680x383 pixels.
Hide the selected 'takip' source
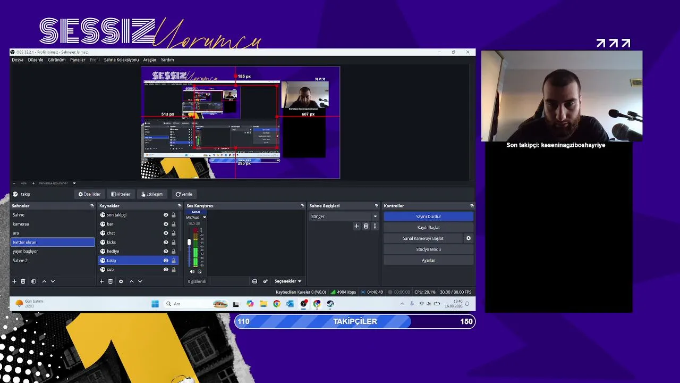coord(166,260)
